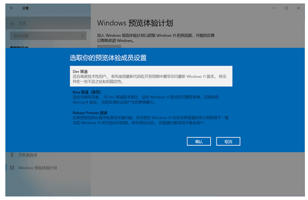Click the back arrow in Settings
This screenshot has height=200, width=308.
(x=11, y=8)
